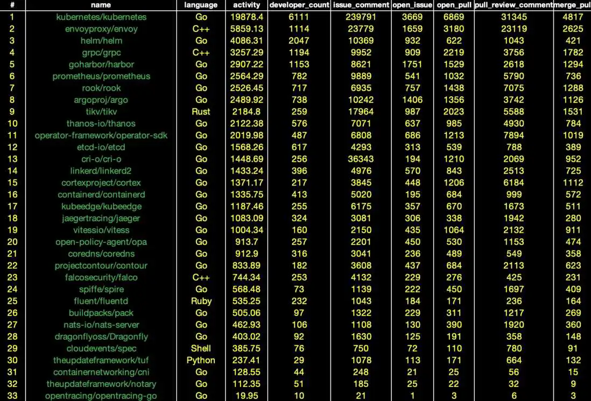Click the # rank column header

click(x=12, y=5)
